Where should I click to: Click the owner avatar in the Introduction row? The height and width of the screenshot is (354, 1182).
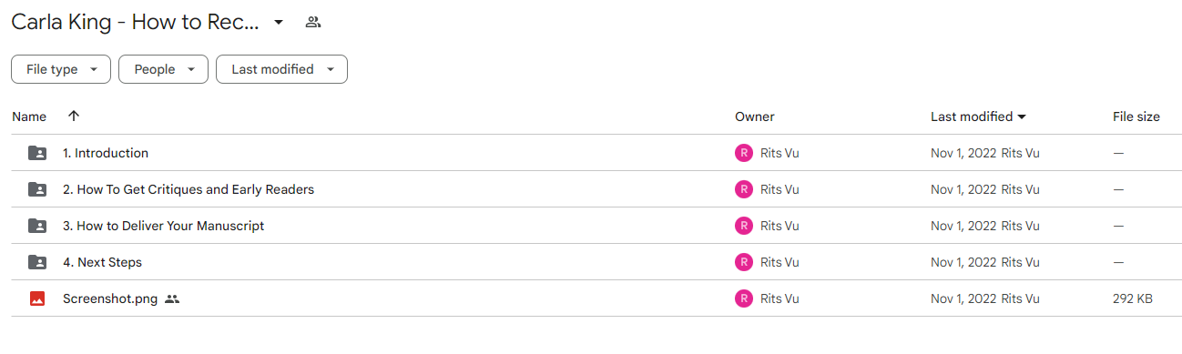click(x=744, y=153)
